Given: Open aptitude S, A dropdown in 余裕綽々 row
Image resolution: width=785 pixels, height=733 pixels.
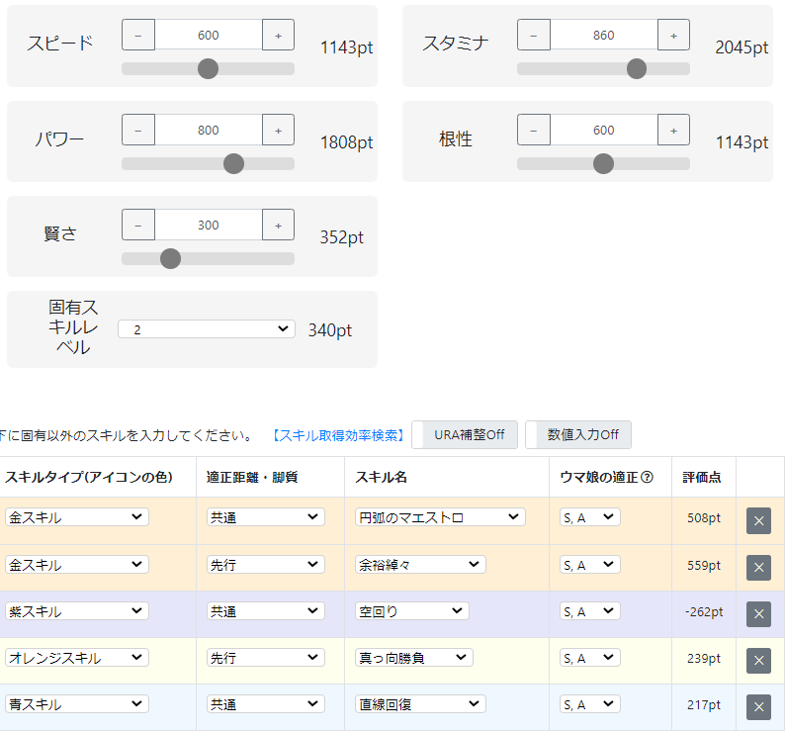Looking at the screenshot, I should click(590, 565).
